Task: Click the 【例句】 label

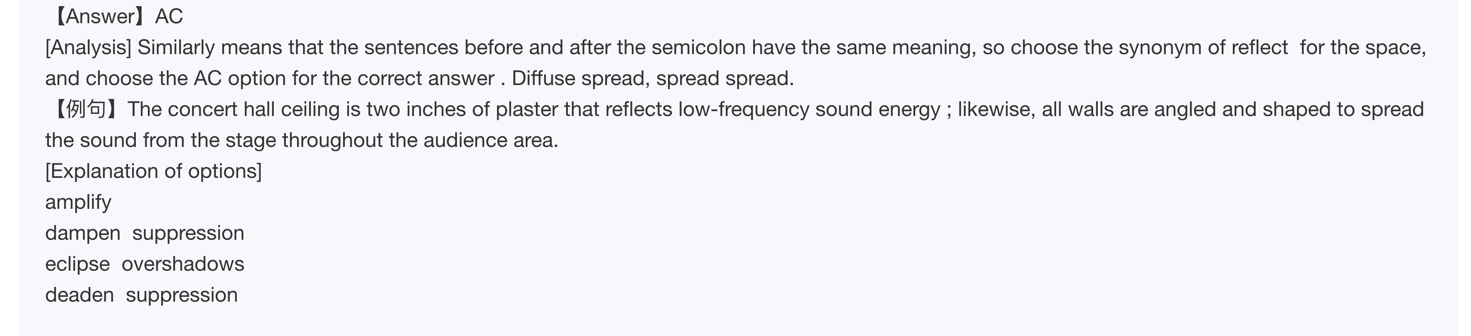Action: 86,109
